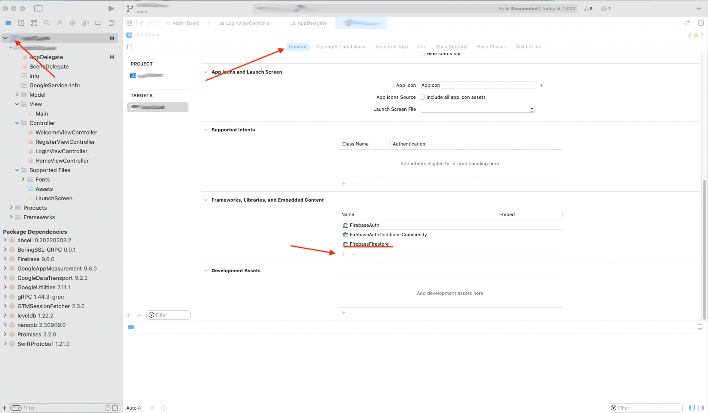Select GoogleService-Info in the navigator

pyautogui.click(x=54, y=85)
